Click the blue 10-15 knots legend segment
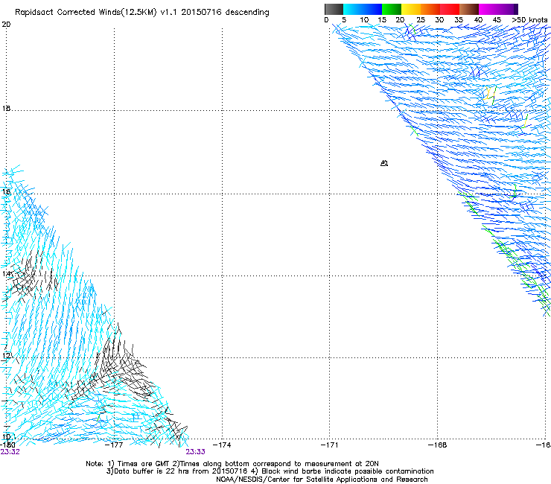This screenshot has width=551, height=484. point(372,9)
